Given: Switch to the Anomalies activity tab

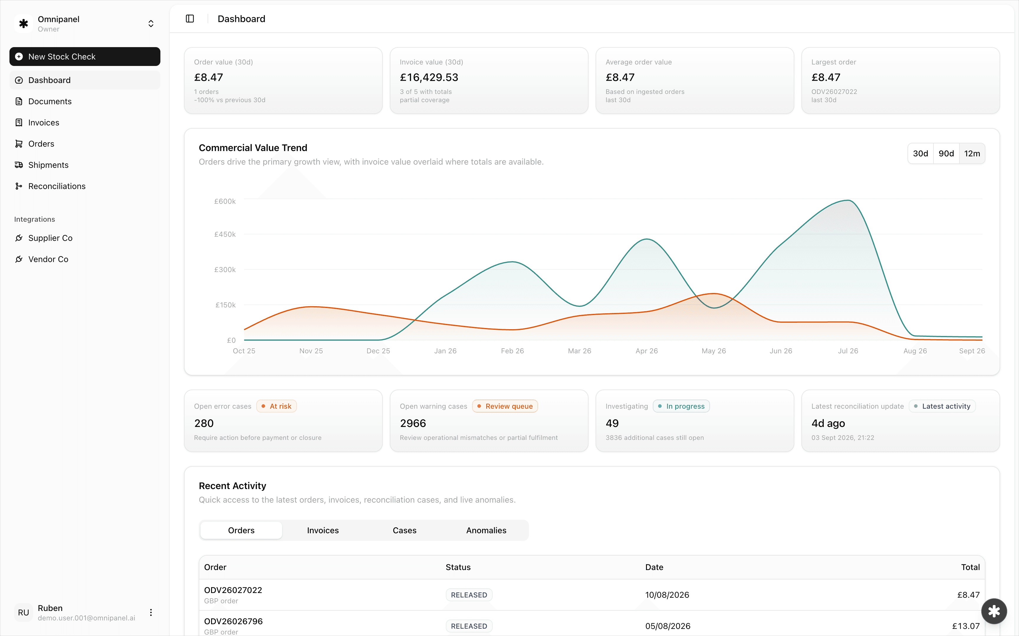Looking at the screenshot, I should tap(486, 530).
